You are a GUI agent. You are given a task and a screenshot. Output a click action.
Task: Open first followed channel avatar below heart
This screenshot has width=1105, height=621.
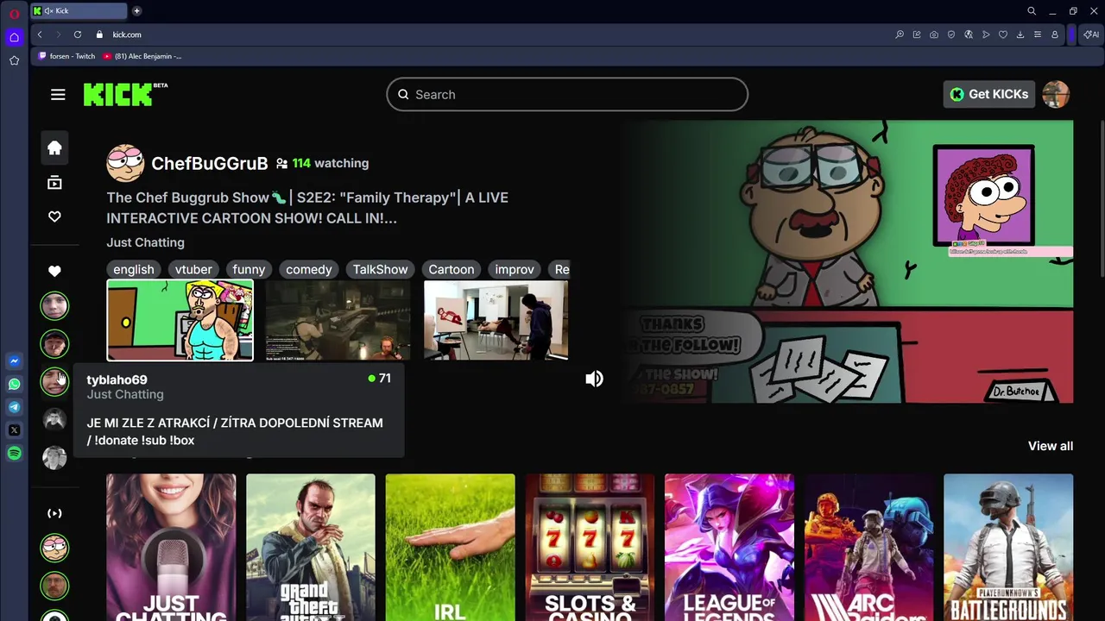click(x=54, y=305)
